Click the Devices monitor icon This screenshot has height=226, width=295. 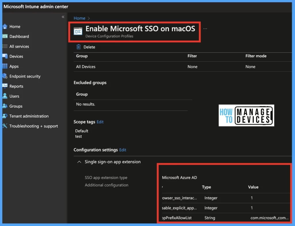pyautogui.click(x=5, y=56)
